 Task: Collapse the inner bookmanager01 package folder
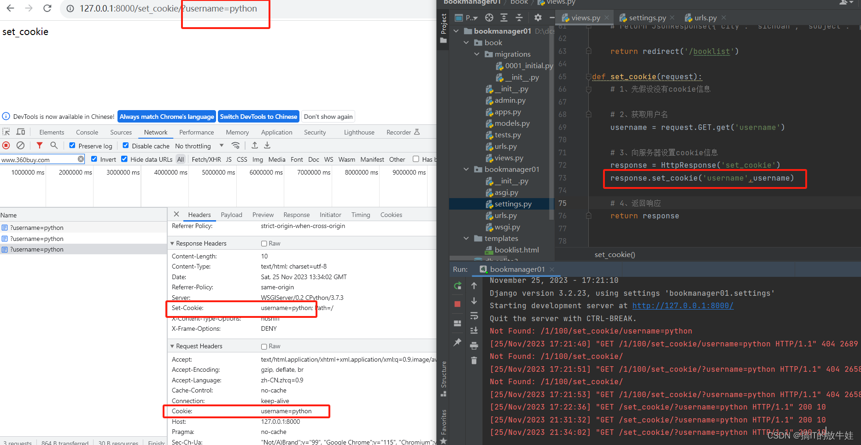click(x=466, y=169)
